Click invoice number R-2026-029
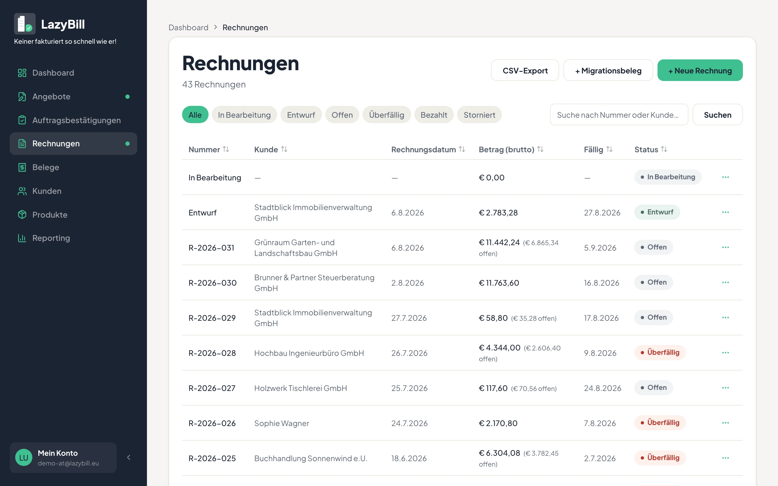Screen dimensions: 778x486 (212, 318)
